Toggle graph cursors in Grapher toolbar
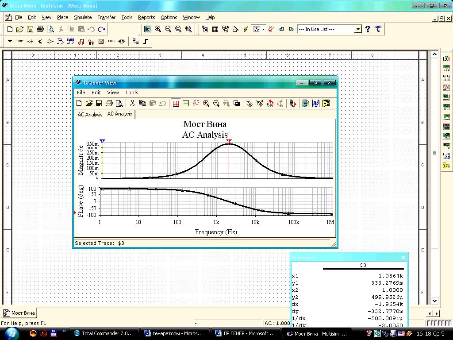Image resolution: width=453 pixels, height=340 pixels. click(x=196, y=104)
